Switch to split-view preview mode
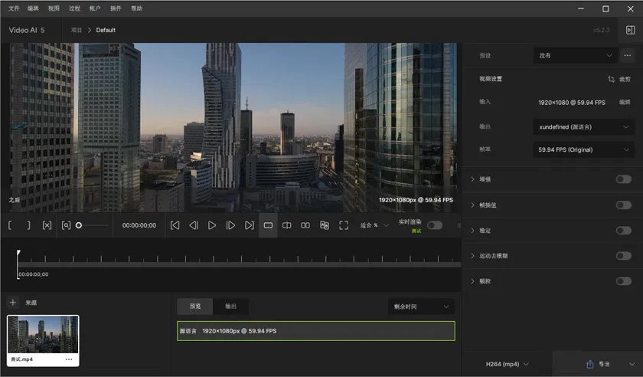The height and width of the screenshot is (377, 643). coord(287,225)
